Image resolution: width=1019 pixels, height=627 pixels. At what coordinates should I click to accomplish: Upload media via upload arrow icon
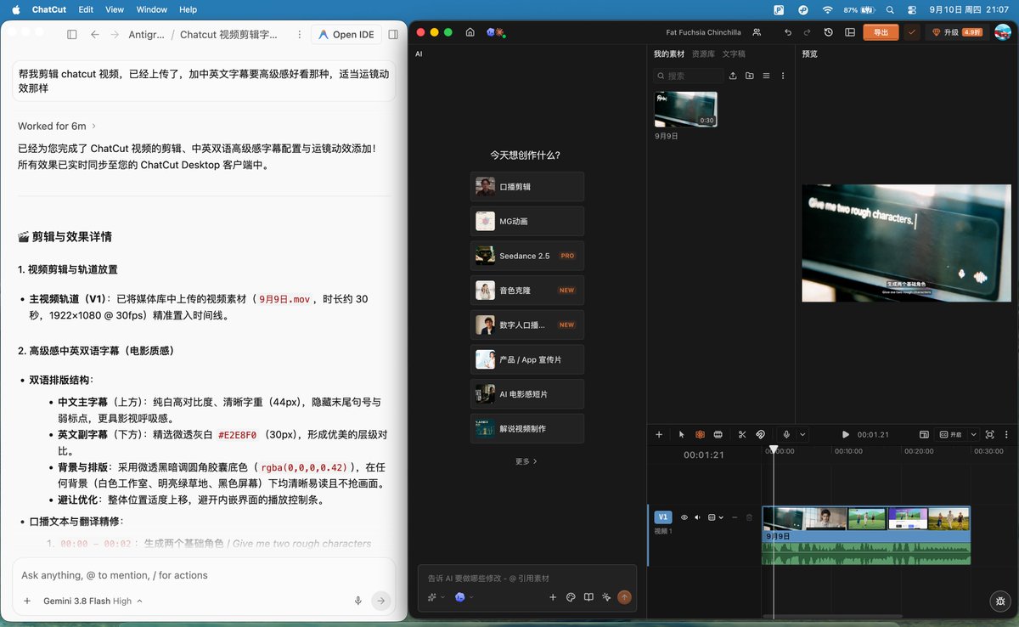tap(733, 76)
